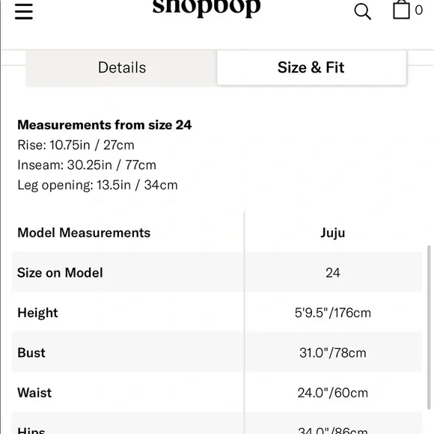The image size is (434, 434).
Task: Click the cart item count number
Action: click(x=418, y=10)
